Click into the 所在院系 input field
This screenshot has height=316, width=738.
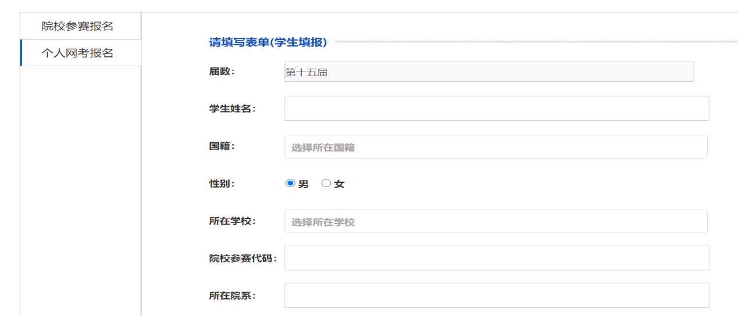click(496, 295)
